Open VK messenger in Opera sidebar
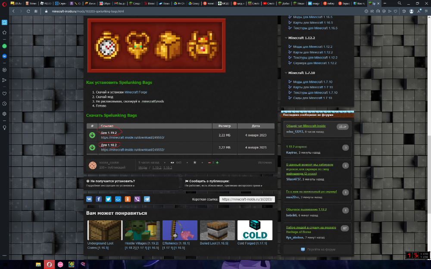 pos(4,56)
